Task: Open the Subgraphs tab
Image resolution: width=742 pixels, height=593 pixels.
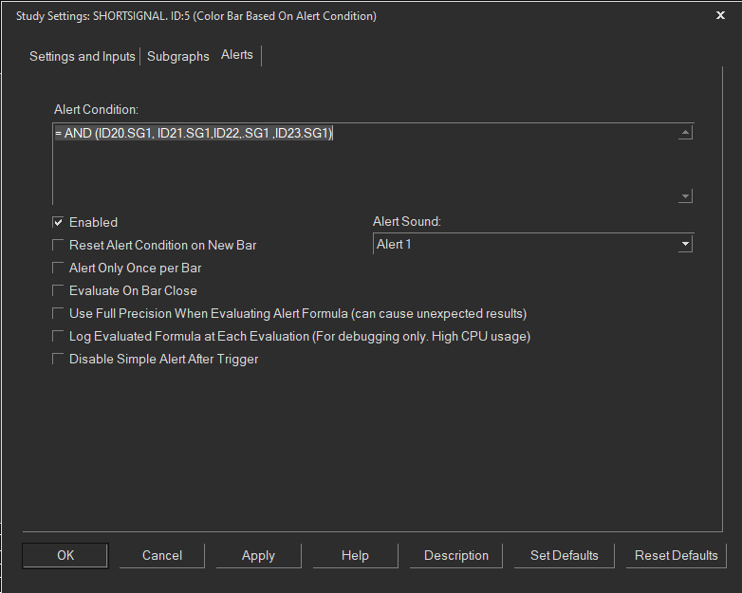Action: tap(178, 56)
